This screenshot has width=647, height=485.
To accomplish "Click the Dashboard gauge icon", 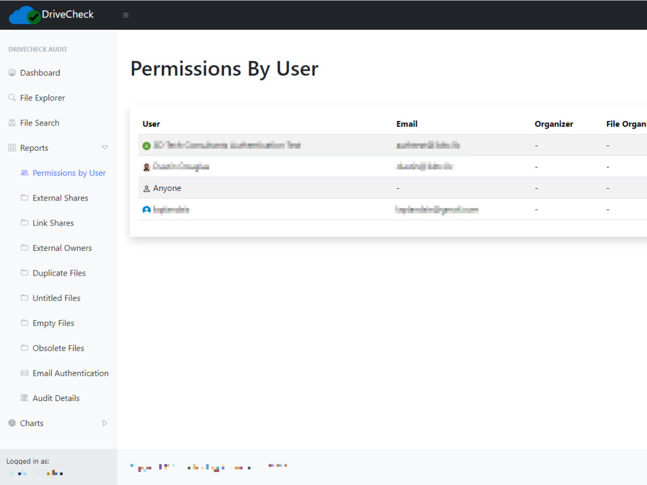I will [12, 72].
